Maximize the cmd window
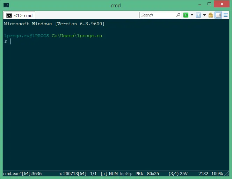 click(209, 4)
